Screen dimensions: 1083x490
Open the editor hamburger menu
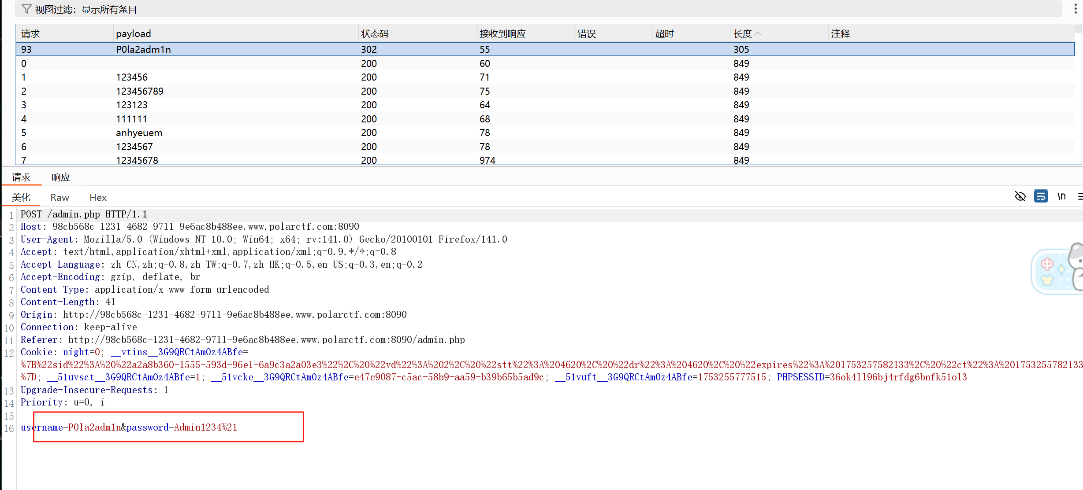(x=1080, y=196)
